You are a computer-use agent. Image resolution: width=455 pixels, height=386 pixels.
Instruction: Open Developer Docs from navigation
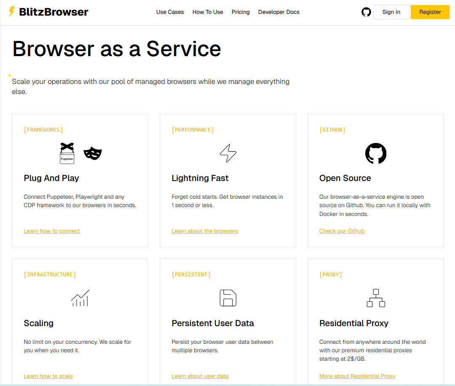pos(278,12)
